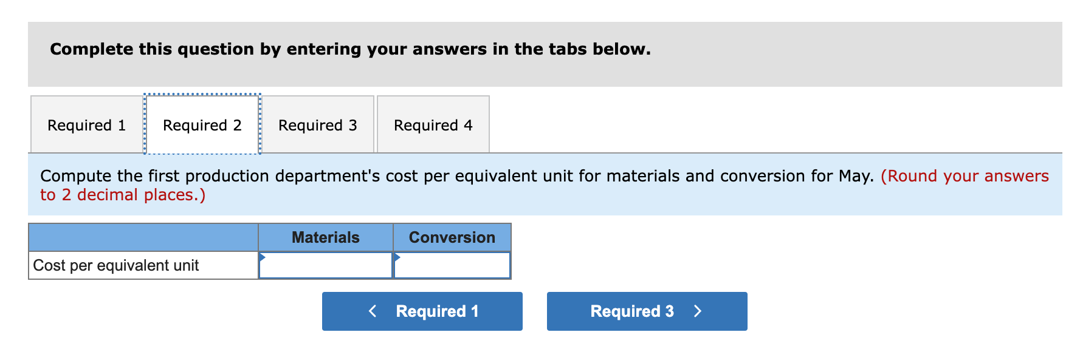Click the blue flag icon in Conversion cell

click(x=397, y=258)
